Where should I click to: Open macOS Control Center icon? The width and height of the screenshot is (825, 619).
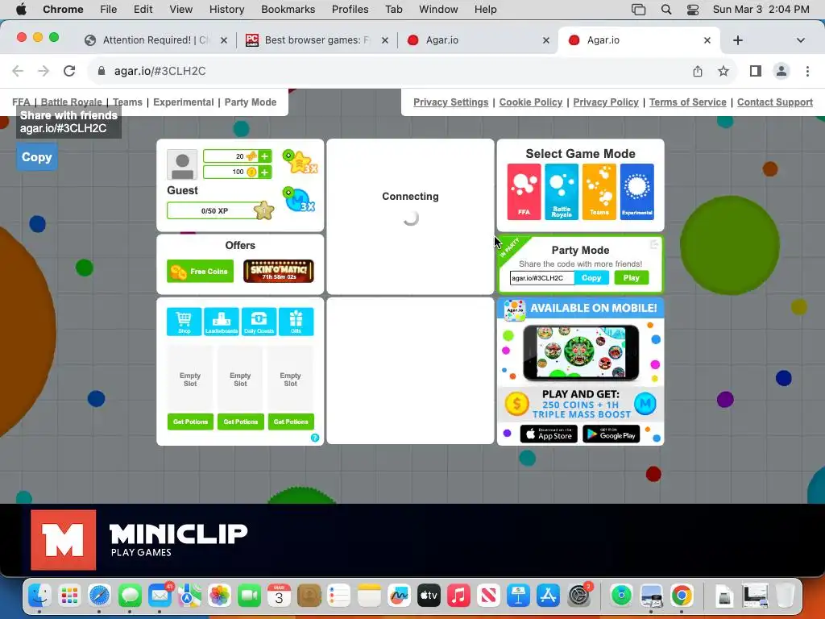point(693,10)
